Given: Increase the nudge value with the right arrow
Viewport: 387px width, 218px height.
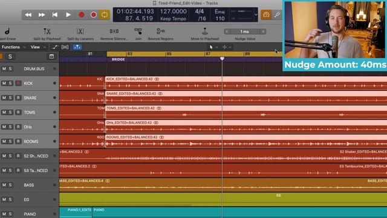Looking at the screenshot, I should [263, 31].
